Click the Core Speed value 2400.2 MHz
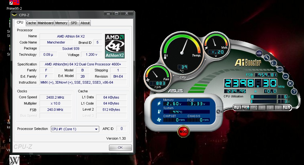304x165 pixels. click(55, 97)
